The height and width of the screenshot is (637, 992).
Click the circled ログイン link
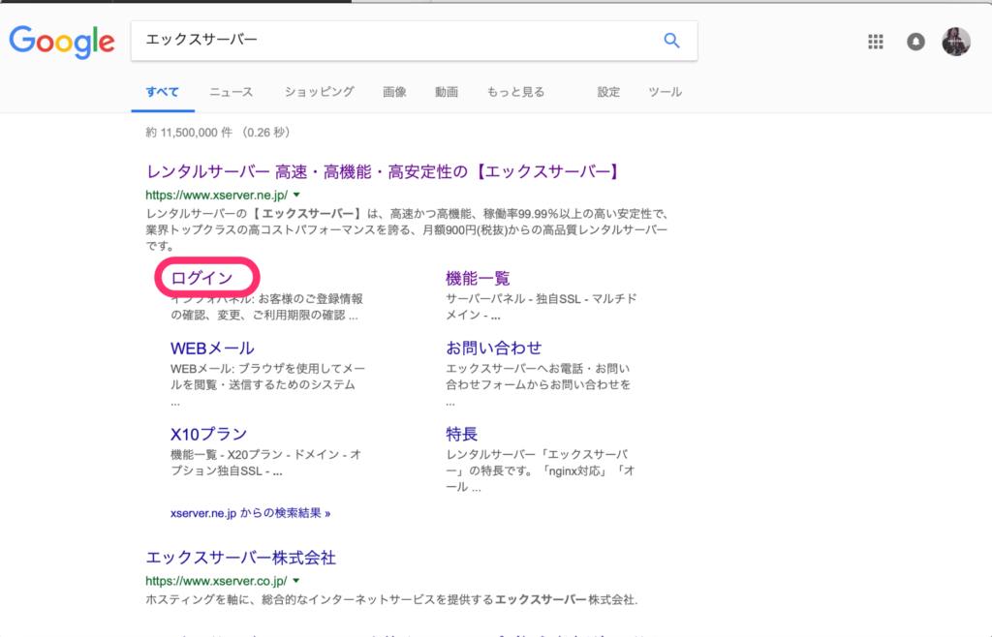(x=202, y=278)
